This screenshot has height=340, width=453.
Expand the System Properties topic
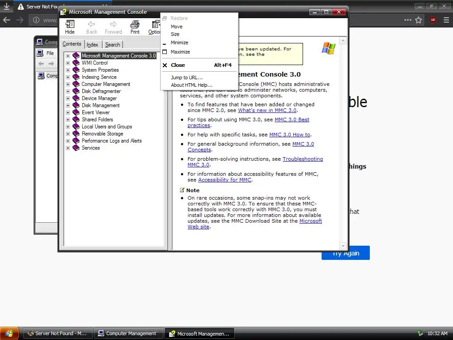tap(68, 70)
